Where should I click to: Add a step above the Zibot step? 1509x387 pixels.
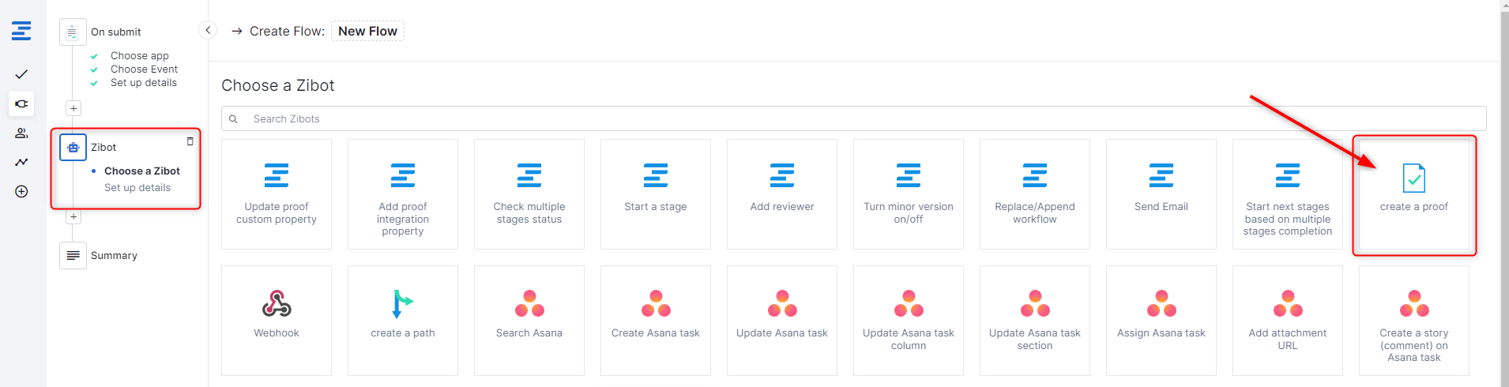click(73, 108)
